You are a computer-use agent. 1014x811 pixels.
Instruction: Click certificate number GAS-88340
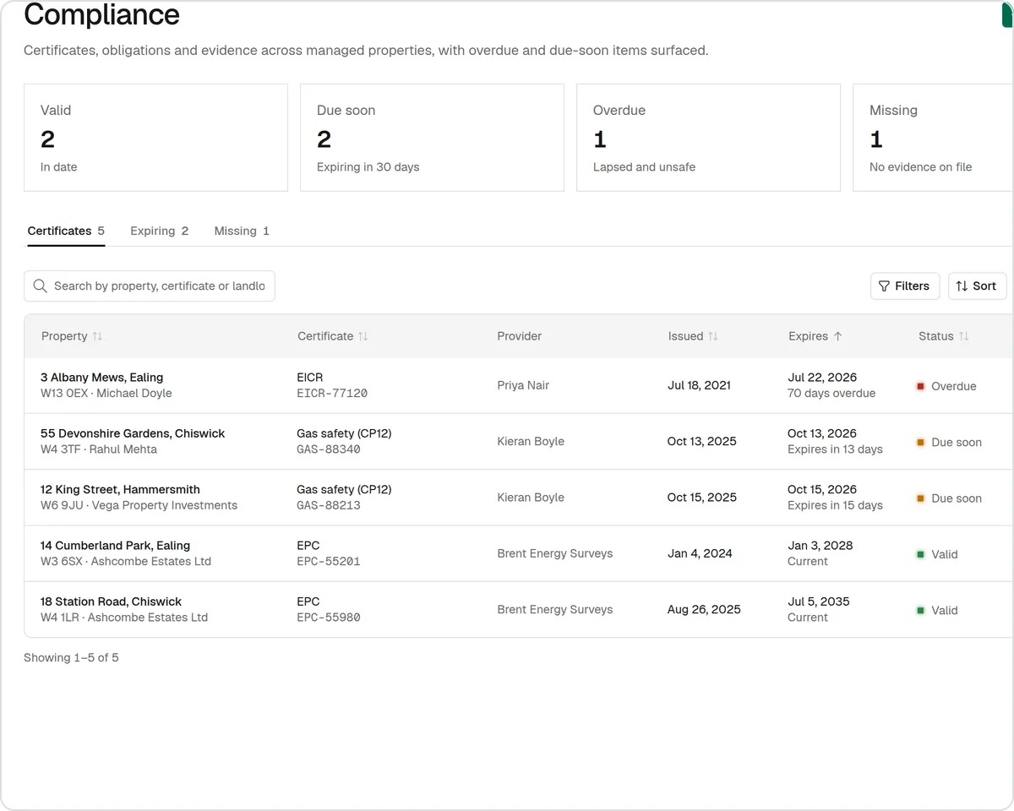click(329, 449)
